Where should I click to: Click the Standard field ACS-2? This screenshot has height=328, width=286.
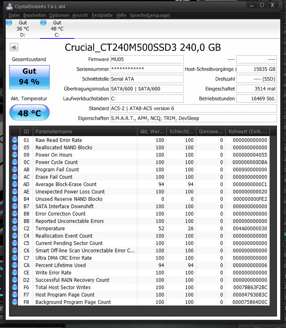coord(193,108)
